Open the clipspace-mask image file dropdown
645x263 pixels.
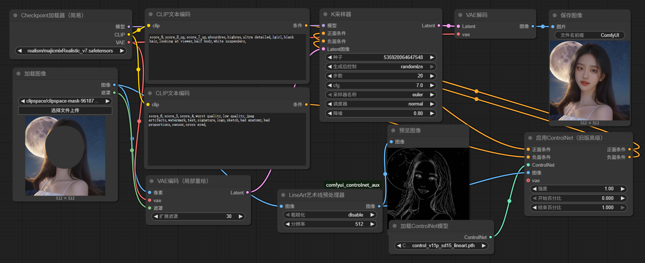(65, 101)
